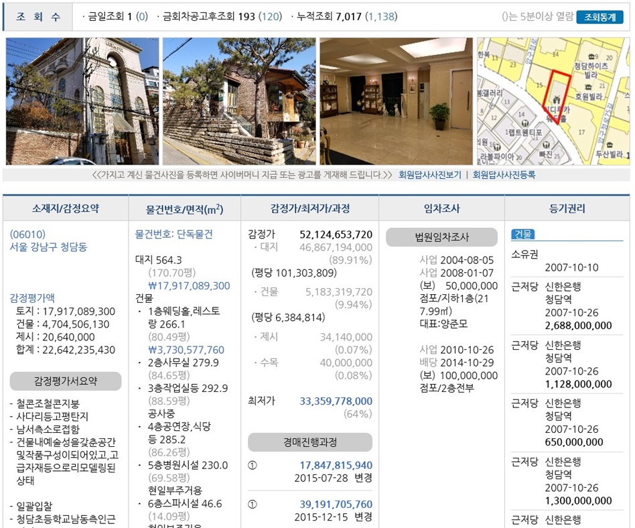Select the 17,847,815,940 auction round amount
This screenshot has height=528, width=635.
pos(336,465)
